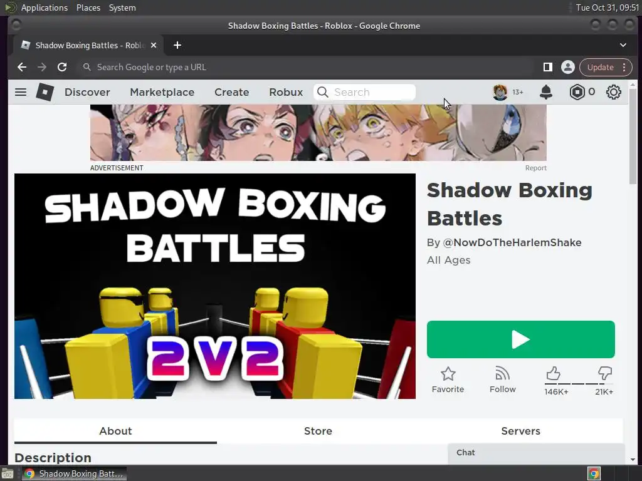Select Shadow Boxing Batt... taskbar entry
Screen dimensions: 642x481
point(74,473)
